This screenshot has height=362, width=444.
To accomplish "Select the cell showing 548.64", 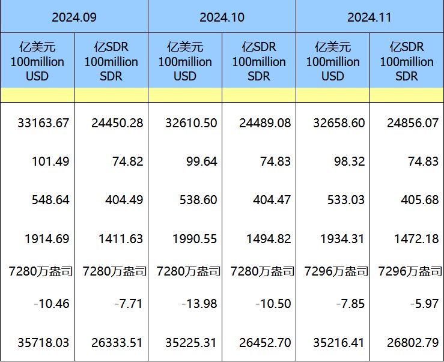I will click(50, 200).
